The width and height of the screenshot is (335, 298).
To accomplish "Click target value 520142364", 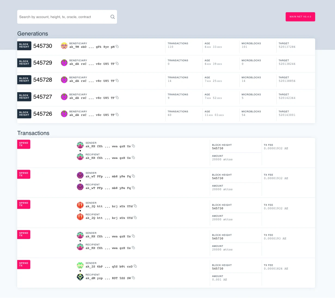I will (x=287, y=98).
